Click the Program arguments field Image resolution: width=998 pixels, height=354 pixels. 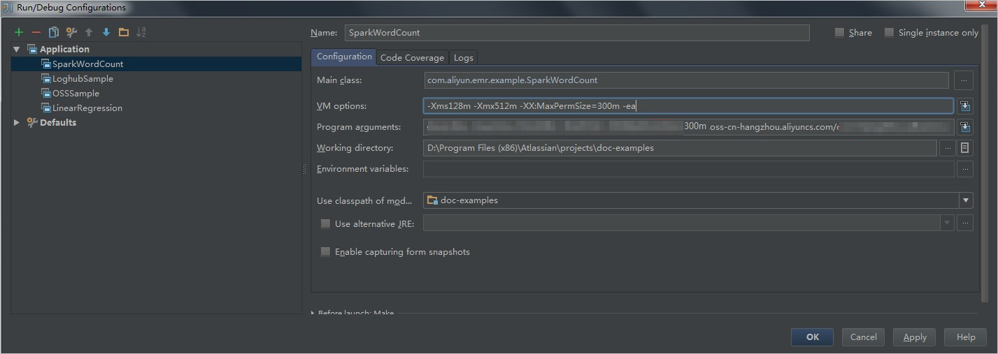click(689, 127)
